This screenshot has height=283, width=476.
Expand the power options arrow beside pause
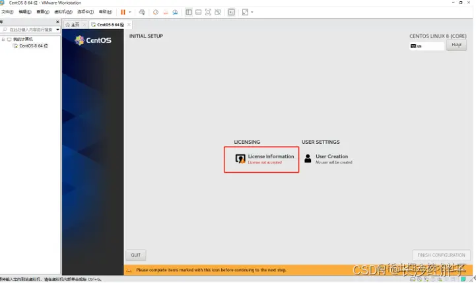(x=129, y=12)
